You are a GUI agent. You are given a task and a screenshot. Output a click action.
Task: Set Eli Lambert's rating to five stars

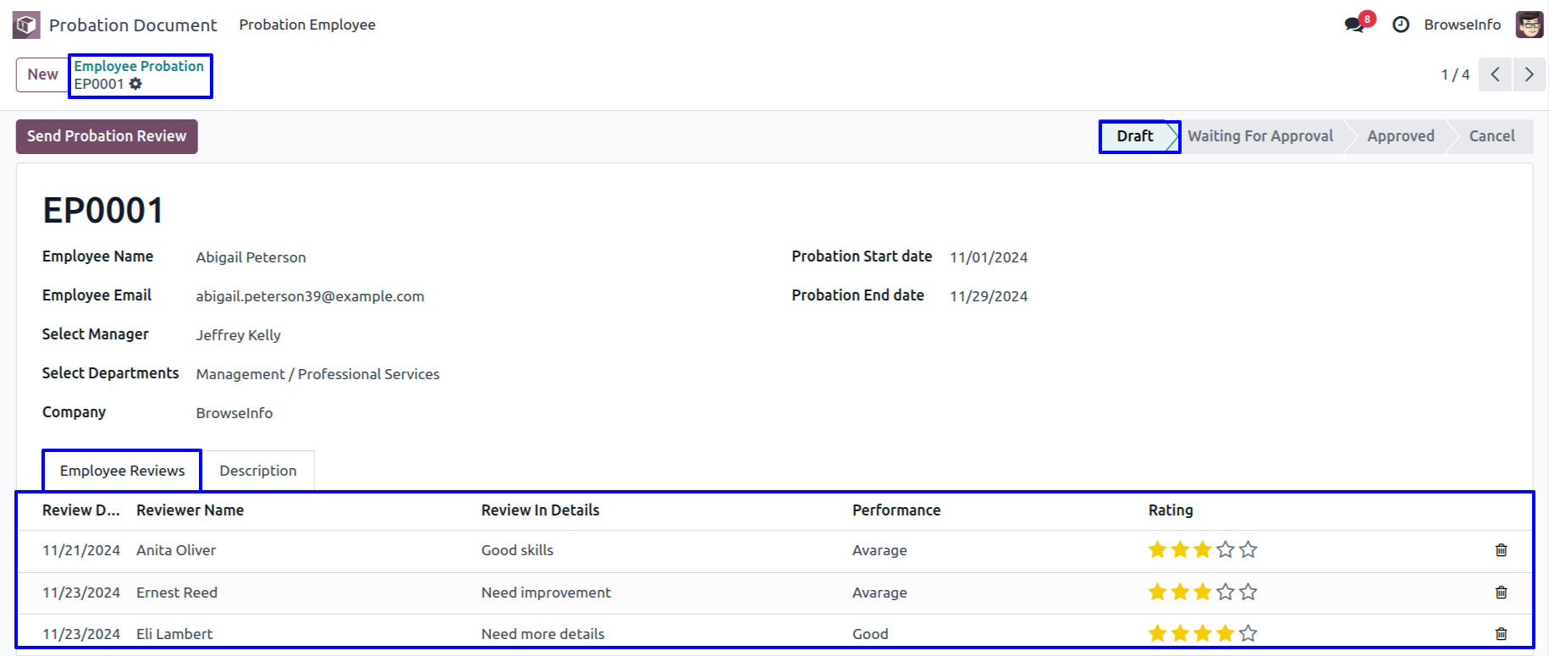(1248, 634)
